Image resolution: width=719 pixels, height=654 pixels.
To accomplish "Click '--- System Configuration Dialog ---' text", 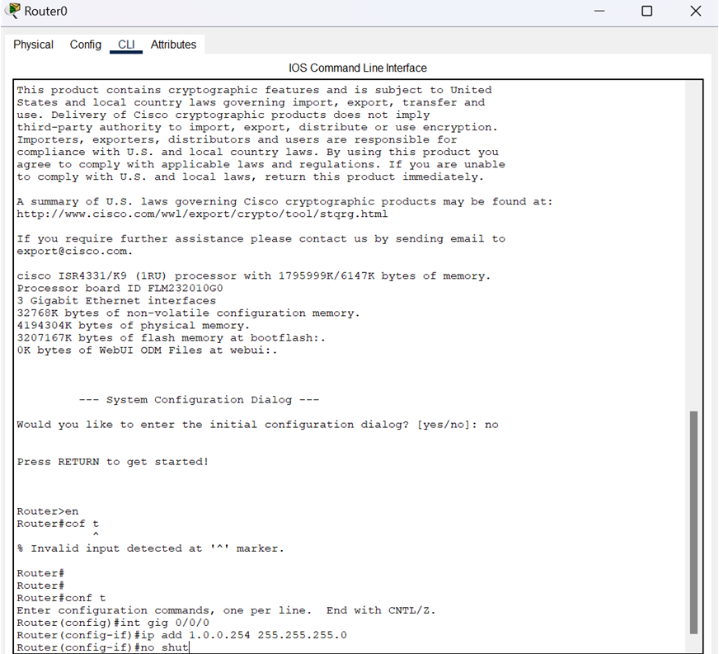I will [199, 399].
